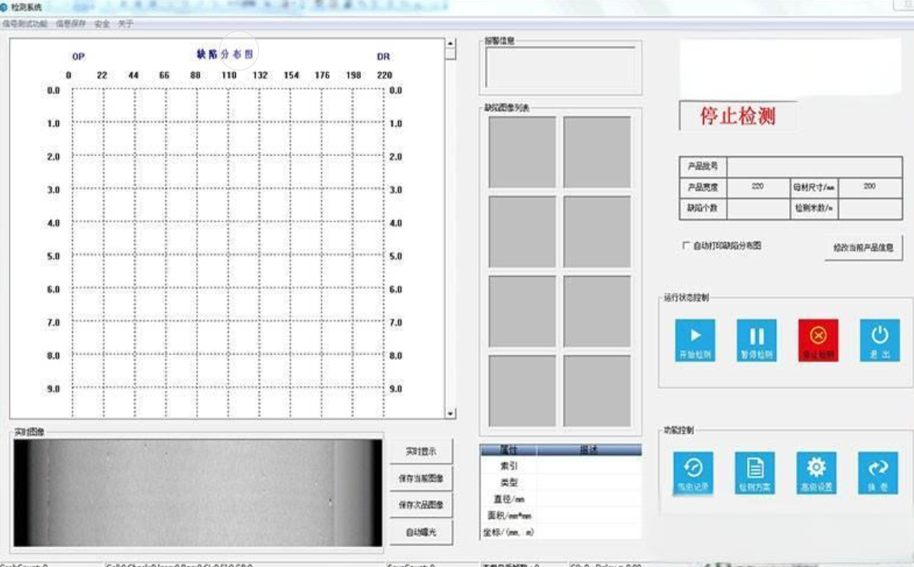Select defect thumbnail third row right
The image size is (914, 567).
pos(597,312)
